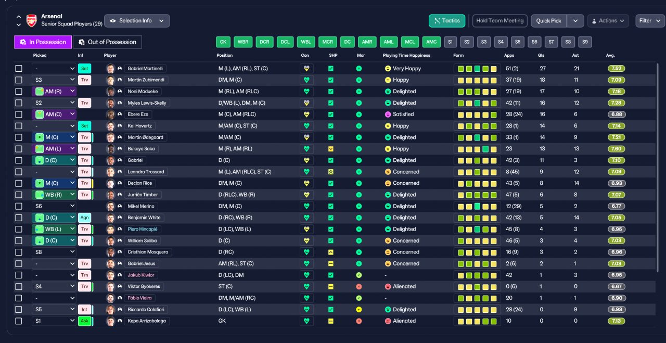Select the GK position slot
The image size is (666, 343).
pos(223,42)
